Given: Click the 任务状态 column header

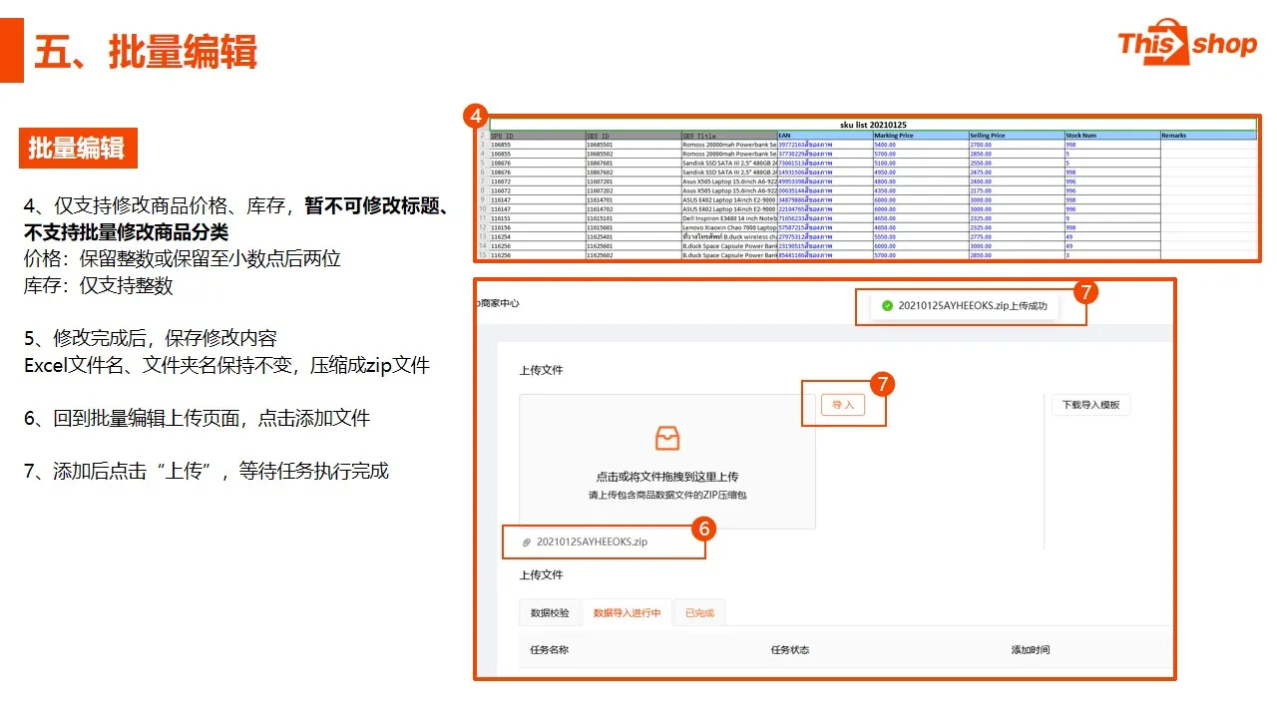Looking at the screenshot, I should [790, 650].
